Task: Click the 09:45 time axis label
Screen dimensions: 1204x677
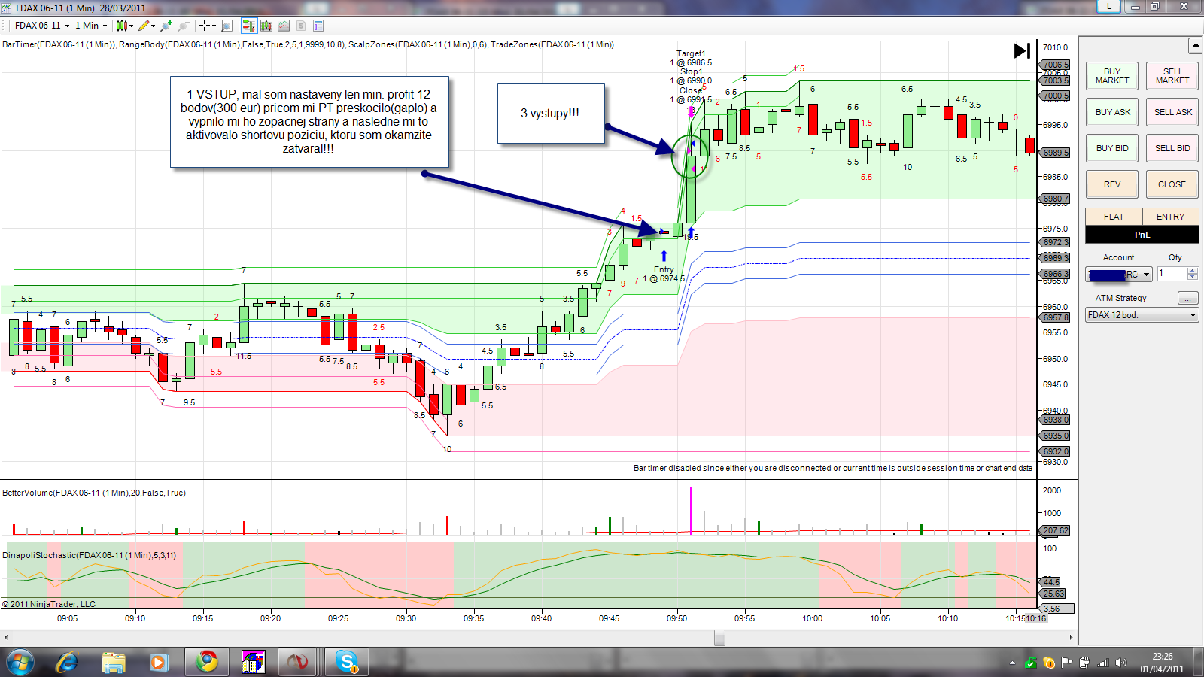Action: tap(609, 618)
